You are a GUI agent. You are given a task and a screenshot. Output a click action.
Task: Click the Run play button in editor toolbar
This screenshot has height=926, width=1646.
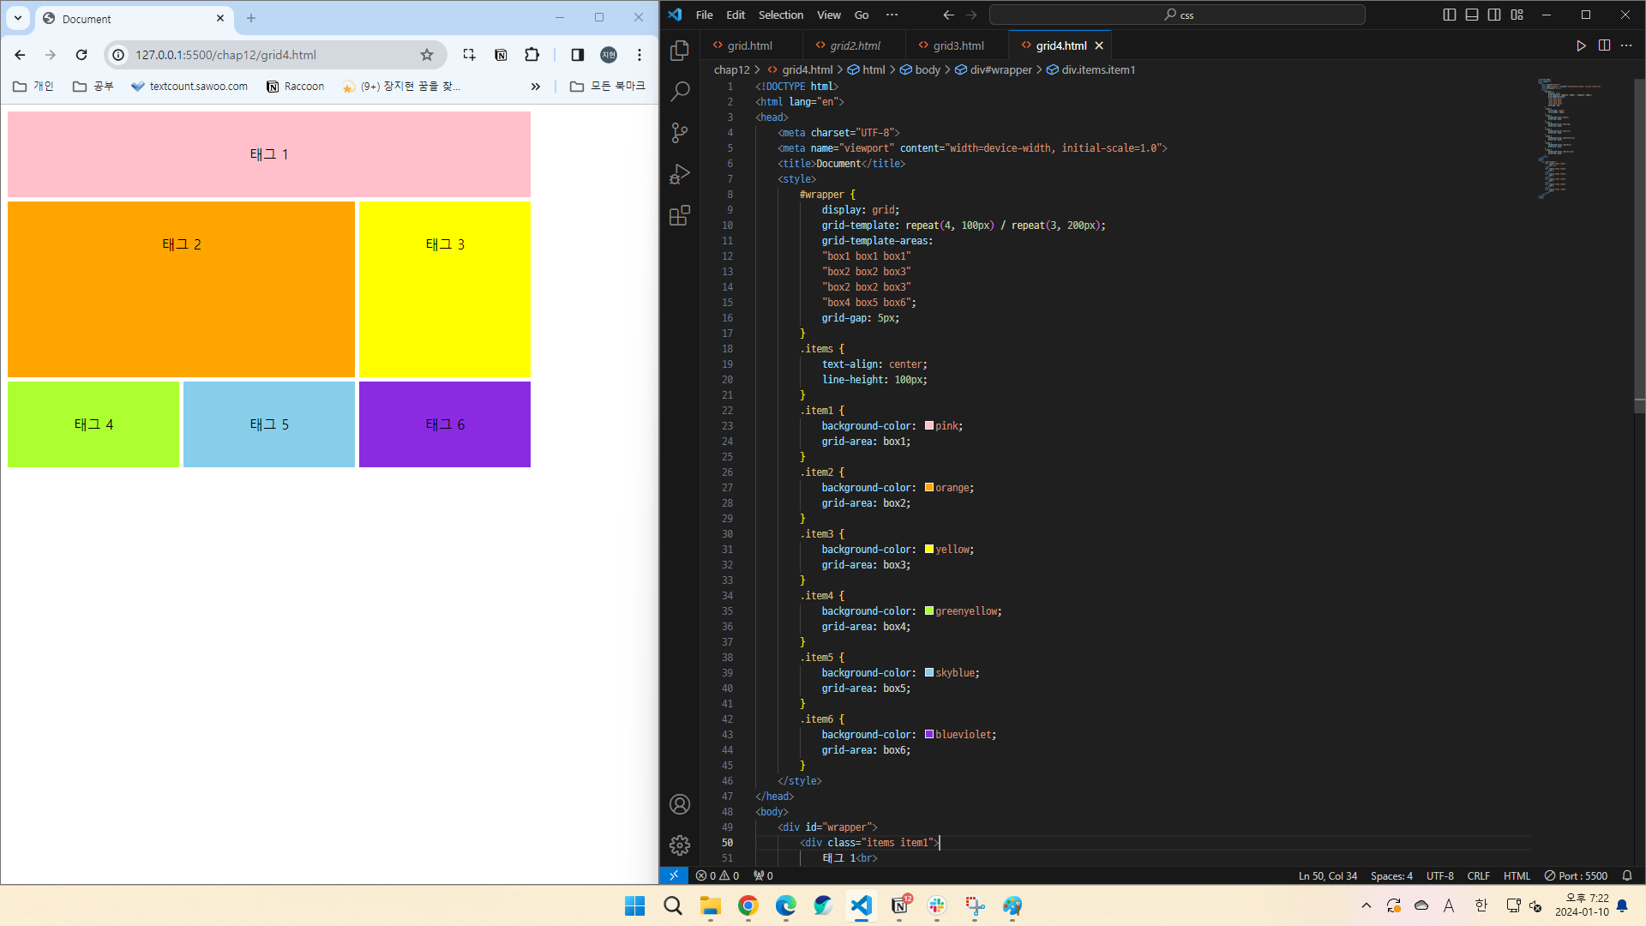click(x=1581, y=45)
